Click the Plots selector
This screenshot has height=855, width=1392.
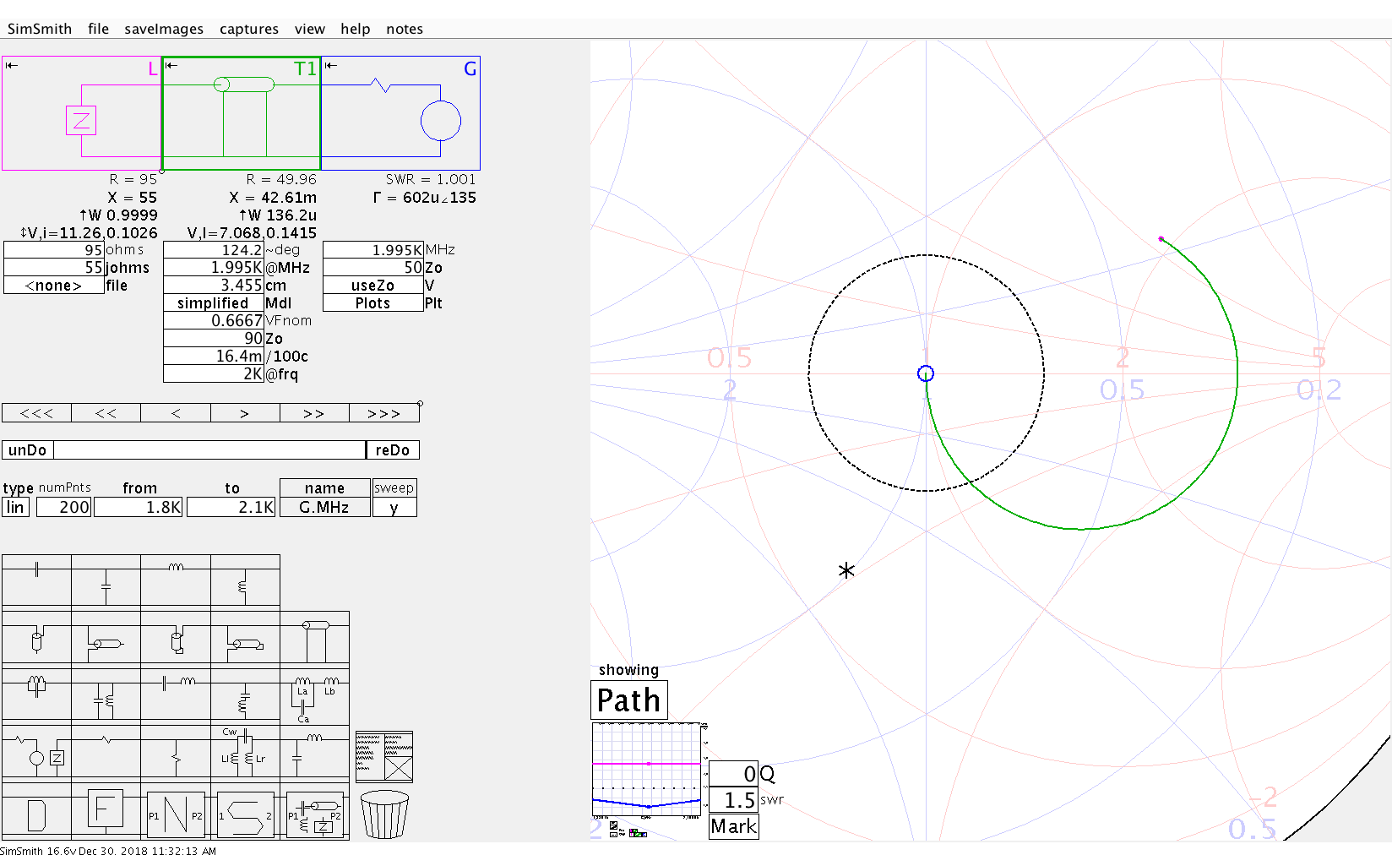[372, 303]
